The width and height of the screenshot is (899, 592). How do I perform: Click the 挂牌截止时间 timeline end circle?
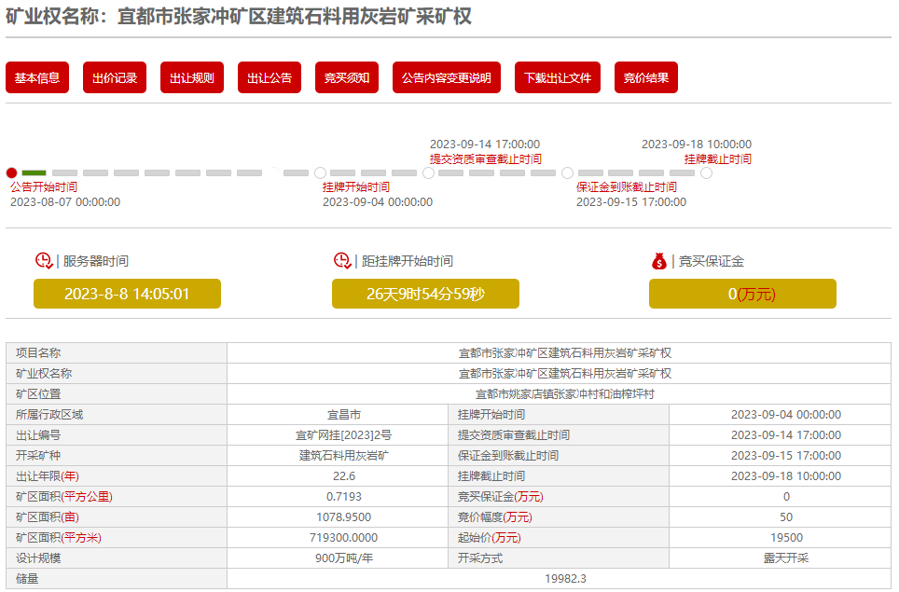tap(706, 172)
